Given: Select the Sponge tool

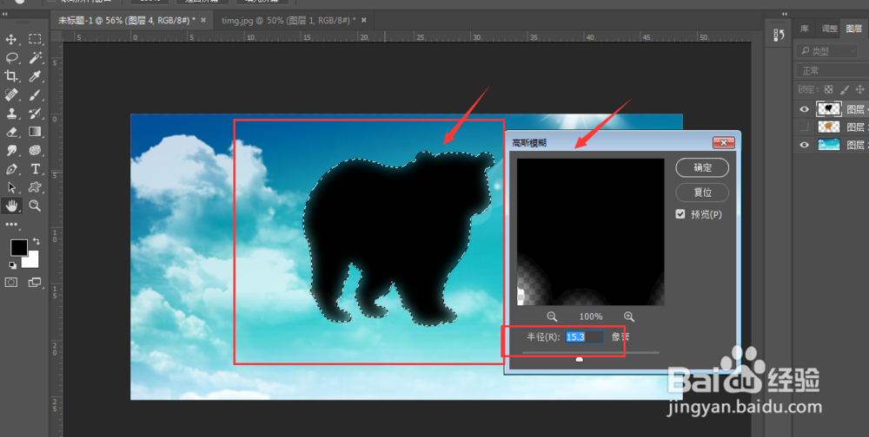Looking at the screenshot, I should coord(35,150).
